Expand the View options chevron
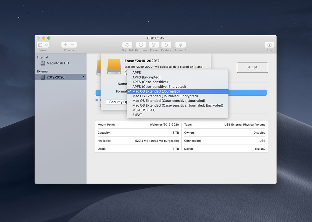This screenshot has height=222, width=312. [46, 45]
